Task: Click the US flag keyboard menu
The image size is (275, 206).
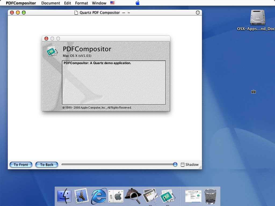Action: click(x=113, y=3)
